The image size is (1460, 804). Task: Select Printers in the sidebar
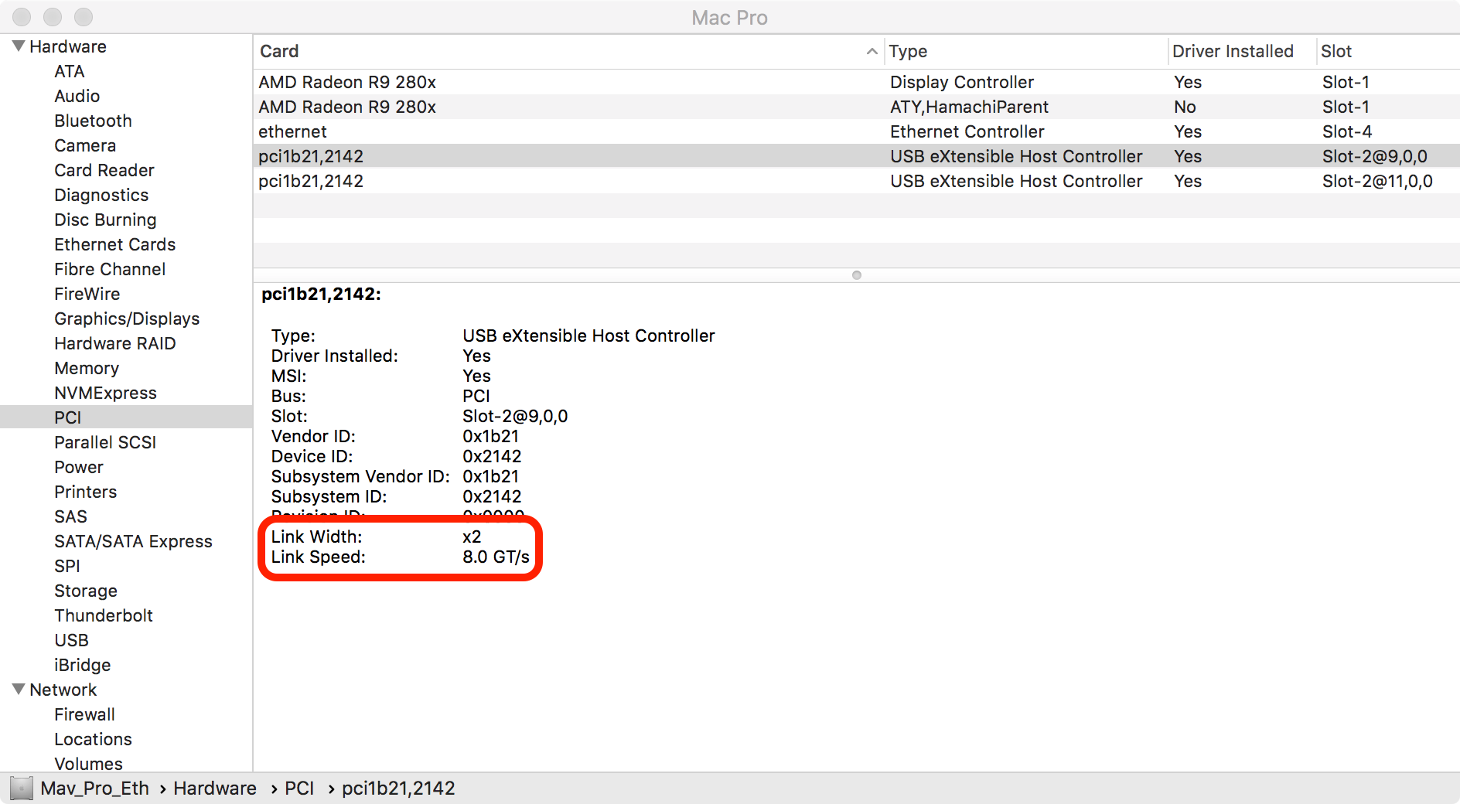[x=86, y=492]
